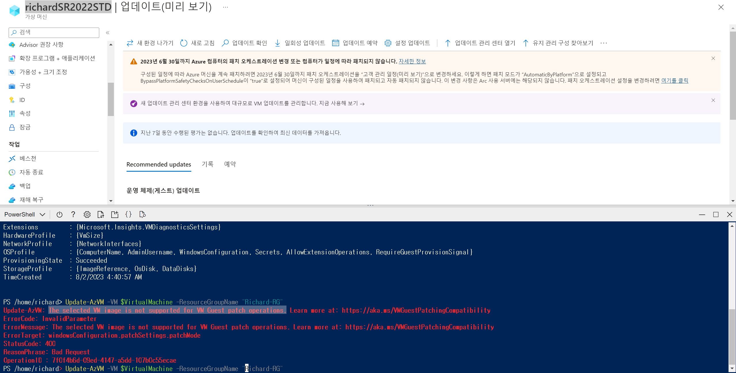
Task: Open toolbar overflow ellipsis menu
Action: click(604, 43)
